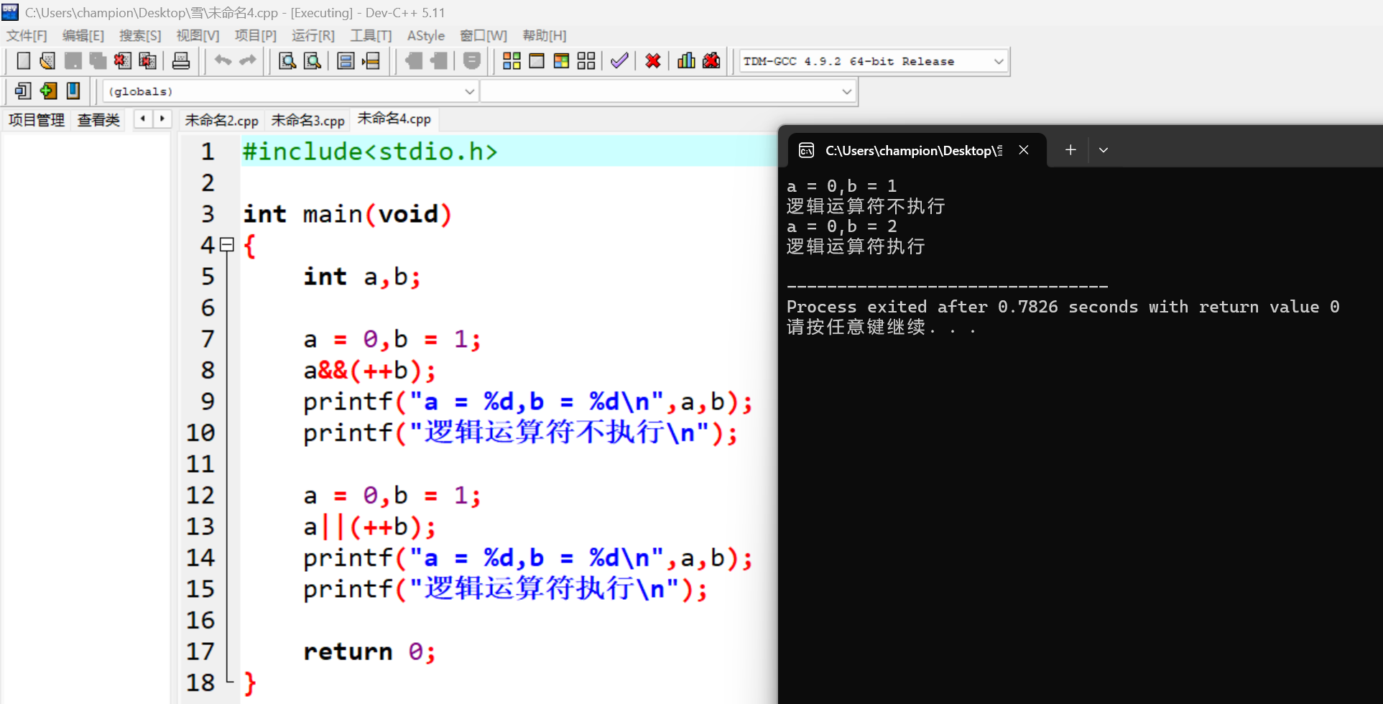1383x704 pixels.
Task: Click the a&&(++b); statement
Action: point(369,371)
